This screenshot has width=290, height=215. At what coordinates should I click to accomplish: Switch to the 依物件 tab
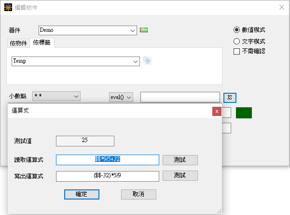18,43
